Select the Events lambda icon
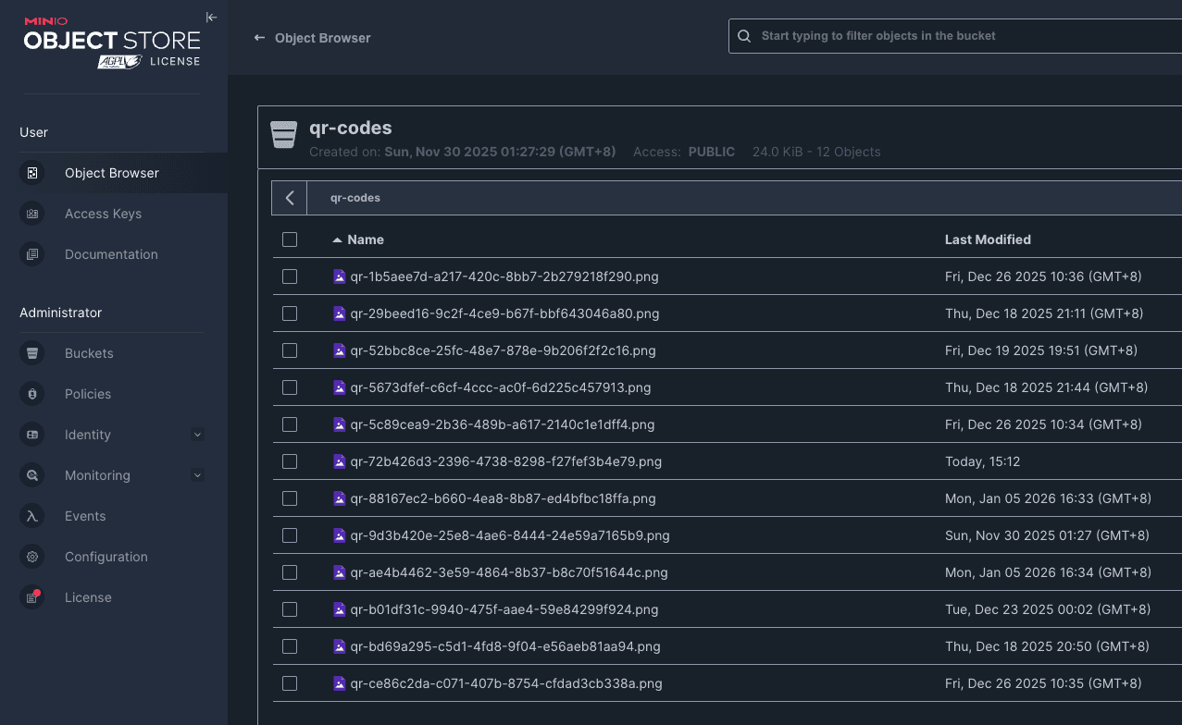1182x725 pixels. click(33, 516)
